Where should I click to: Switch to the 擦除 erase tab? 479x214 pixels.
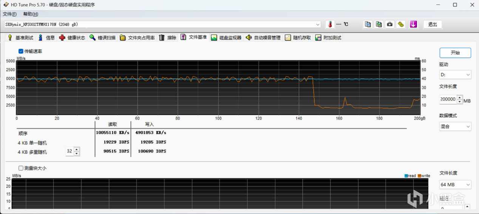tap(167, 38)
